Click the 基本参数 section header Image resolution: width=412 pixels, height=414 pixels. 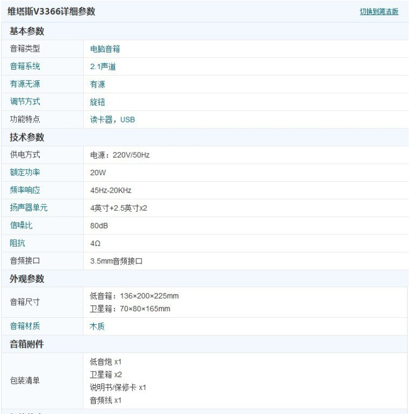point(27,31)
